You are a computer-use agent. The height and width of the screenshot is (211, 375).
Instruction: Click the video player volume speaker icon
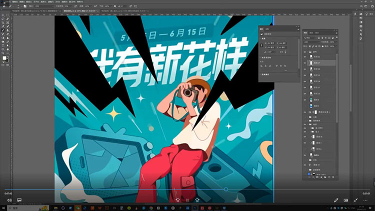9,200
